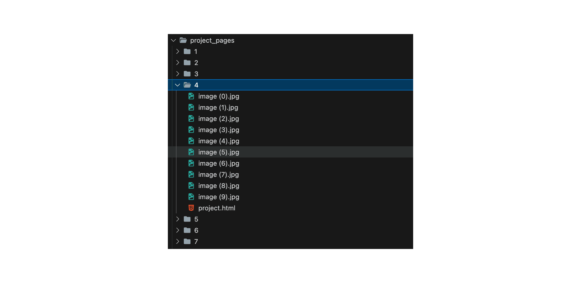Click the folder icon for folder 1
This screenshot has height=283, width=581.
tap(187, 52)
